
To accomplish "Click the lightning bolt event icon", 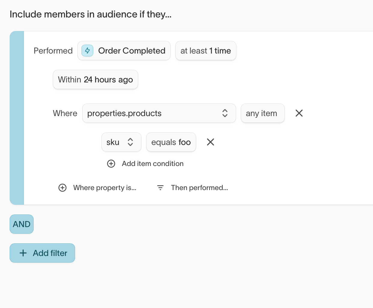I will click(87, 51).
